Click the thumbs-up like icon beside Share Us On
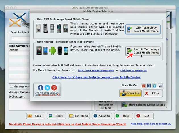 (160, 86)
